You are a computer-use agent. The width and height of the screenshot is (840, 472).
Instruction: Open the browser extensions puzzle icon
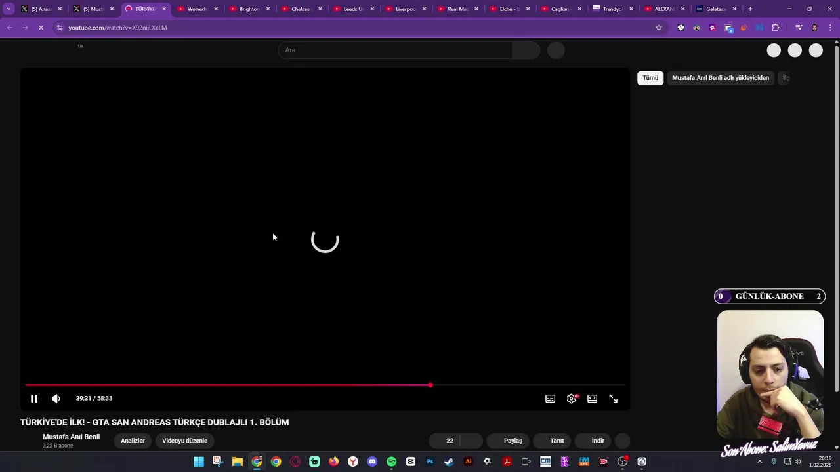(775, 28)
